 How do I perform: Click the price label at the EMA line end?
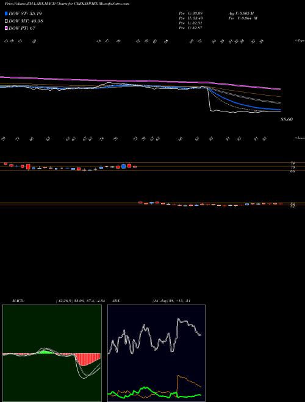pos(287,119)
